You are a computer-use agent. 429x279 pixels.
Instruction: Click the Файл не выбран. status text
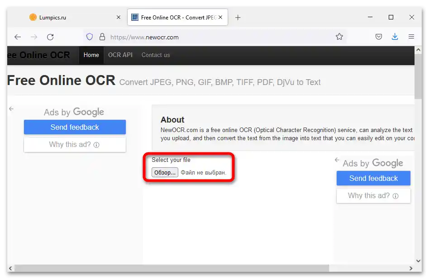pyautogui.click(x=204, y=172)
